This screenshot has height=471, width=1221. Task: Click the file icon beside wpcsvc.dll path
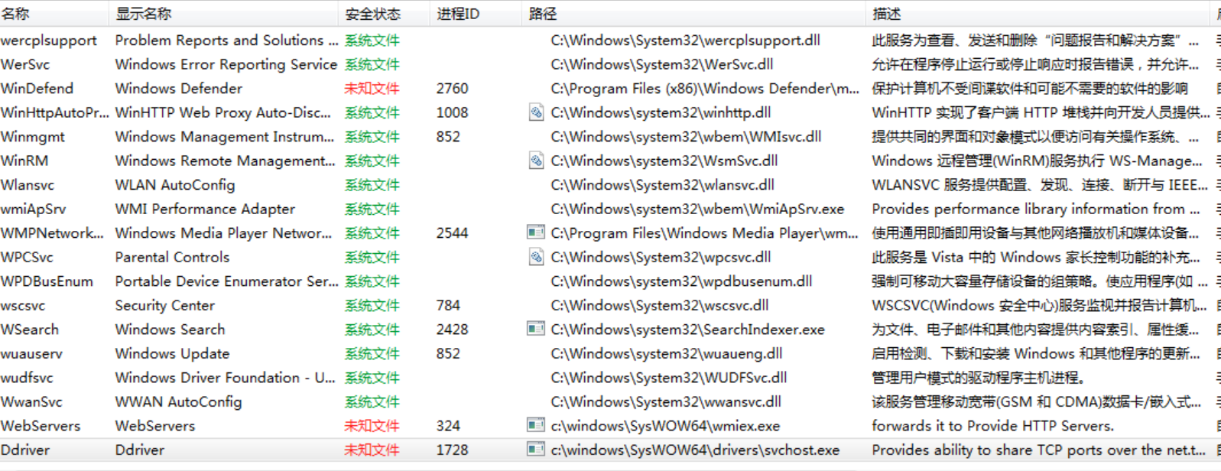tap(536, 258)
